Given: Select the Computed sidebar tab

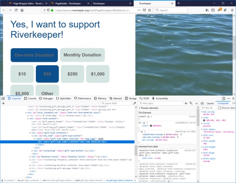Looking at the screenshot, I should tap(223, 104).
